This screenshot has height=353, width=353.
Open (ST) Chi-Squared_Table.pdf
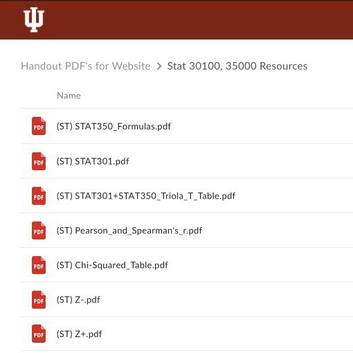(x=112, y=265)
